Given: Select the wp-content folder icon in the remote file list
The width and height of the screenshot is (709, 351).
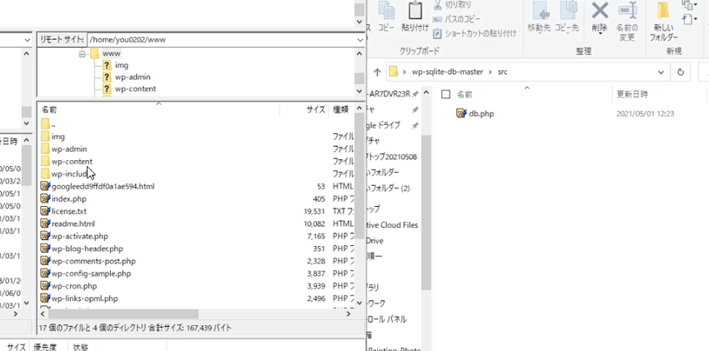Looking at the screenshot, I should pyautogui.click(x=45, y=161).
